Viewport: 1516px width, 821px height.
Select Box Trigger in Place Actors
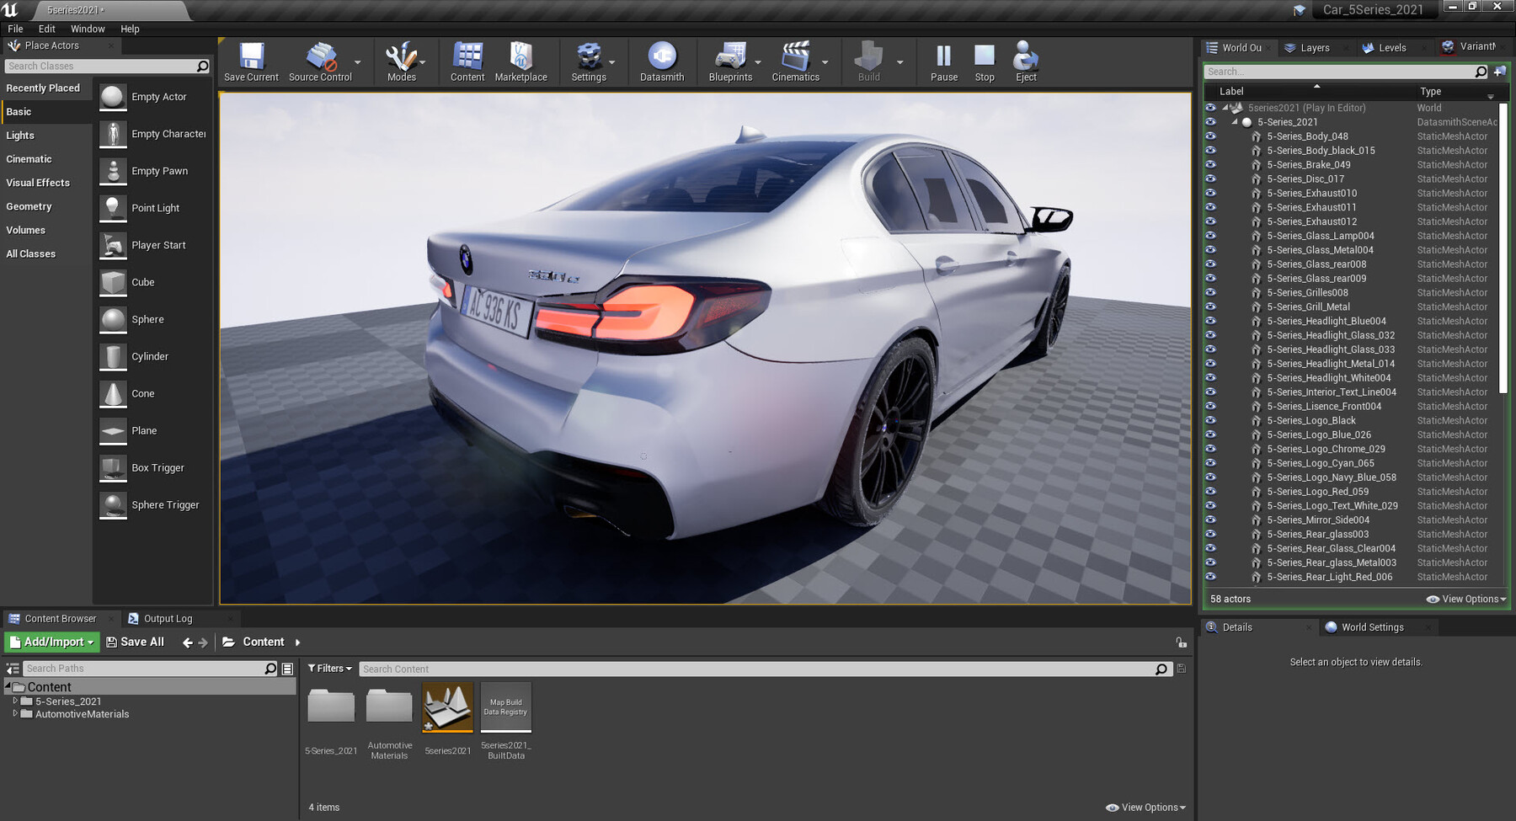[x=152, y=467]
